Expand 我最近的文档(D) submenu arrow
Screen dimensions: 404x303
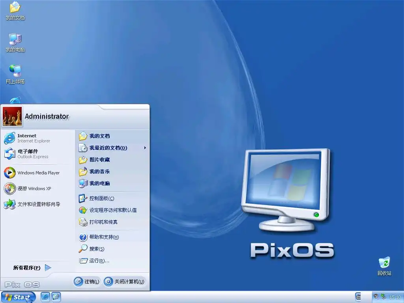(145, 148)
